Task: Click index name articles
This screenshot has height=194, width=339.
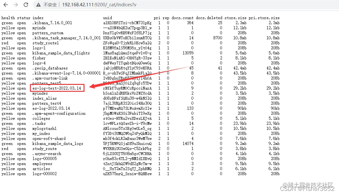Action: pyautogui.click(x=41, y=169)
